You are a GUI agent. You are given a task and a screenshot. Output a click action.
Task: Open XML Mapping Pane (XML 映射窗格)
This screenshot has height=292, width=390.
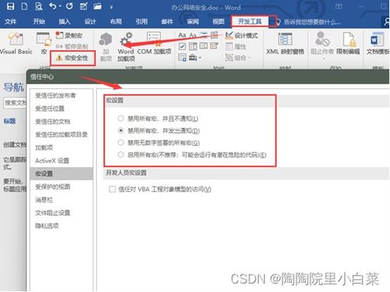(x=285, y=43)
